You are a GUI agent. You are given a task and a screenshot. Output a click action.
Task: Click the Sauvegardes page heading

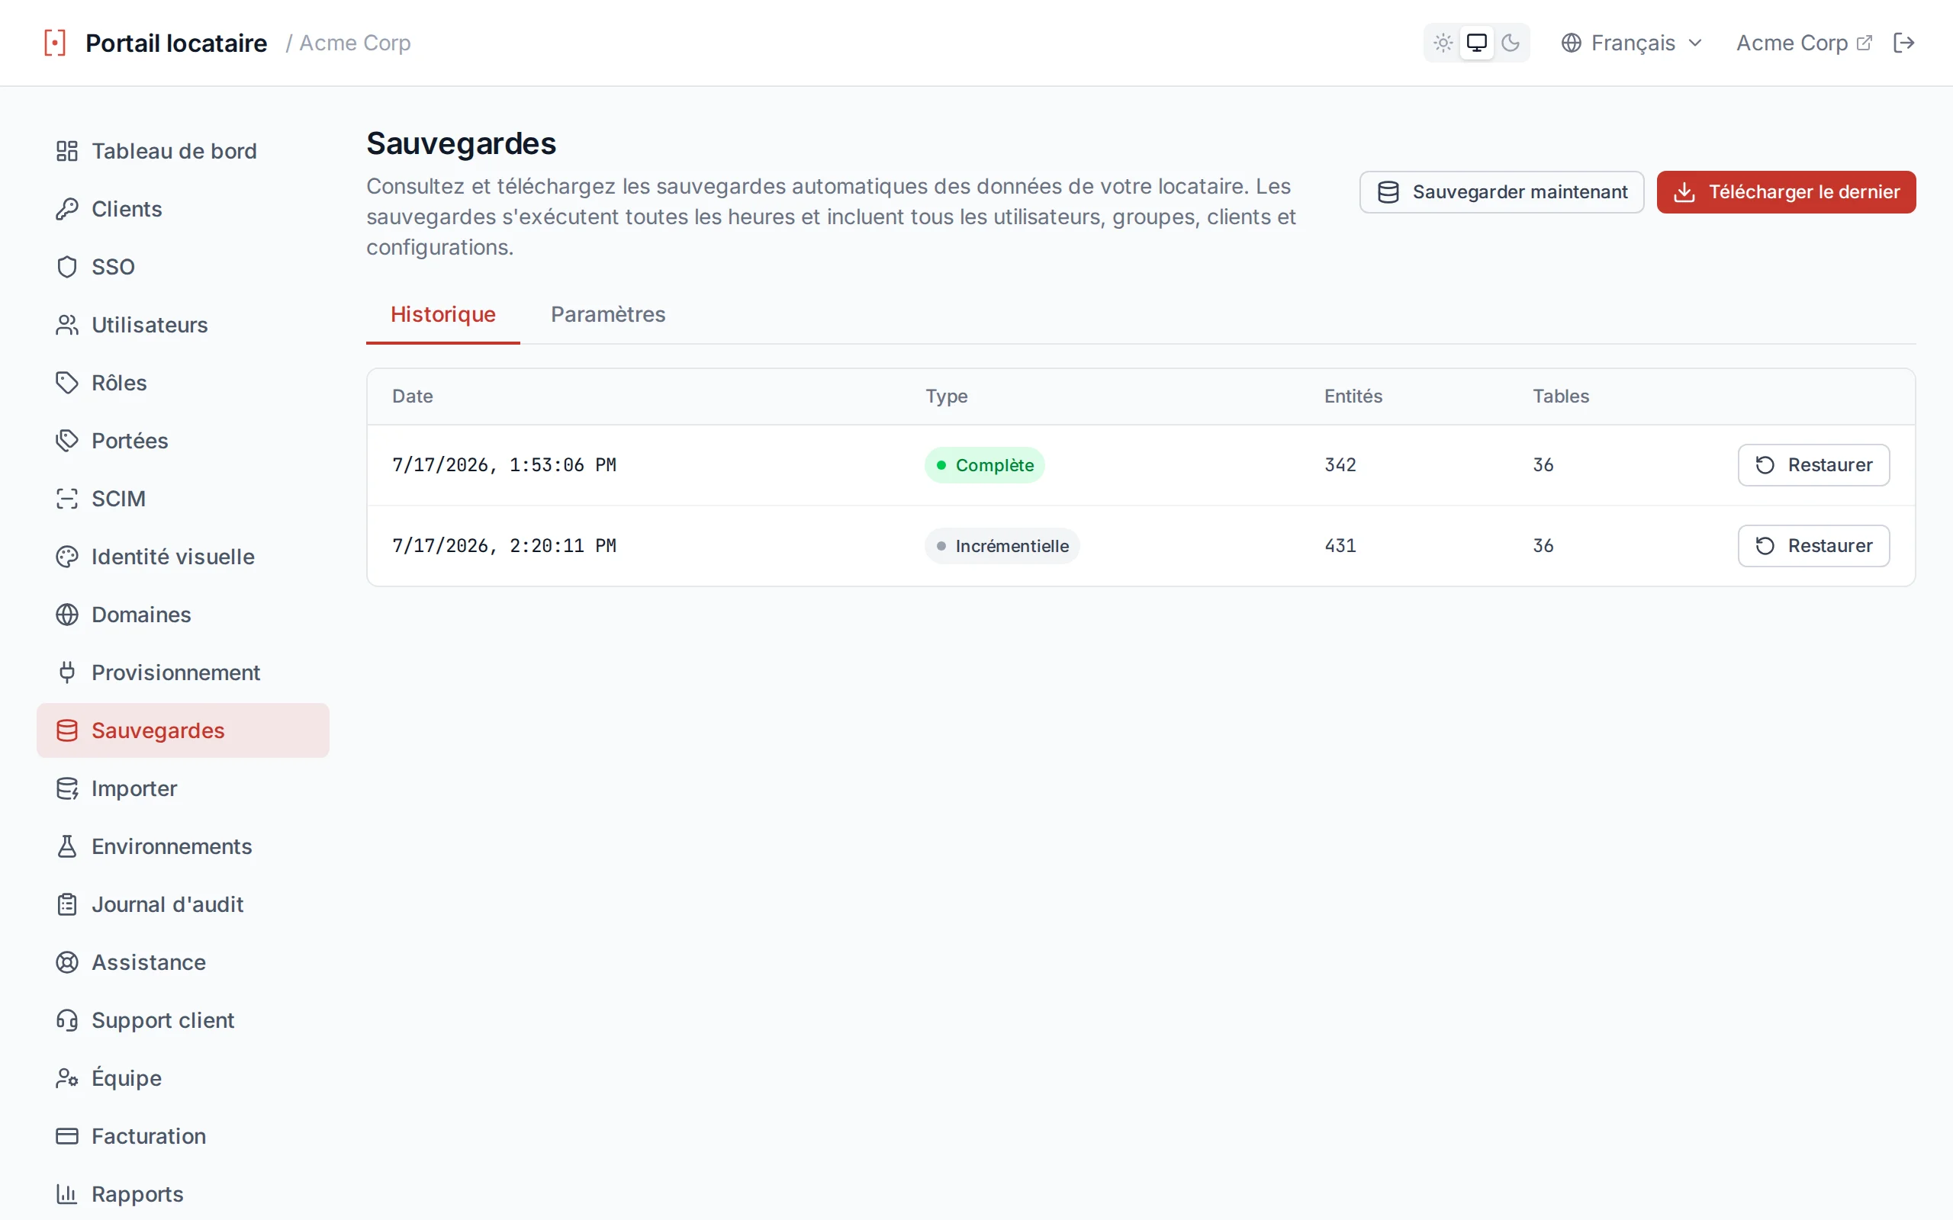[461, 143]
